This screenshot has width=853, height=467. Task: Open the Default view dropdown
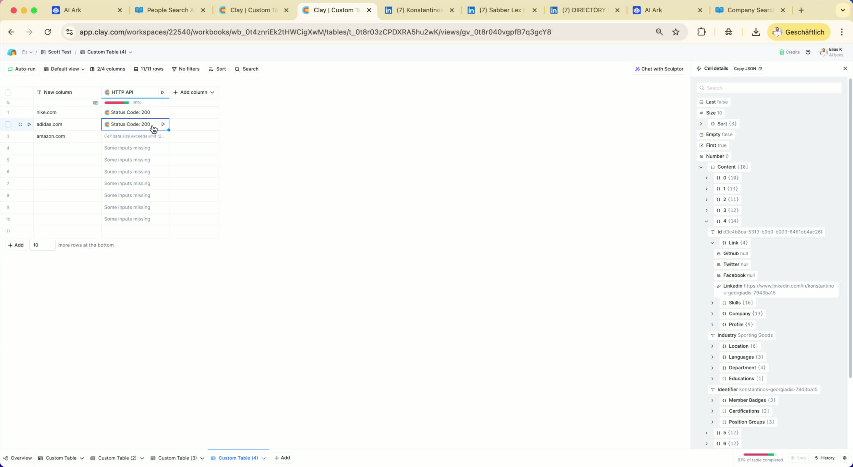point(64,69)
